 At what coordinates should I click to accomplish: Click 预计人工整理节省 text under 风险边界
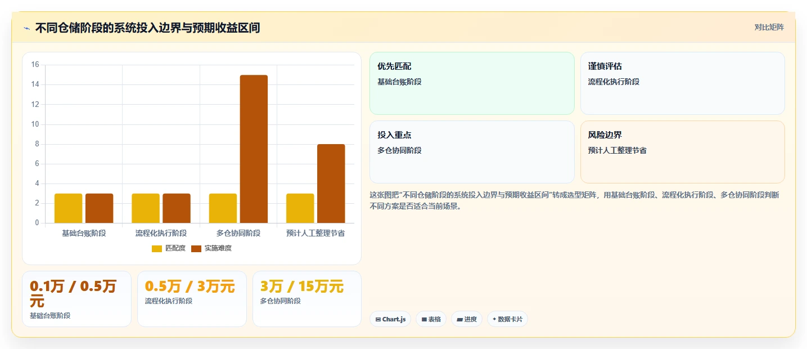click(x=617, y=150)
